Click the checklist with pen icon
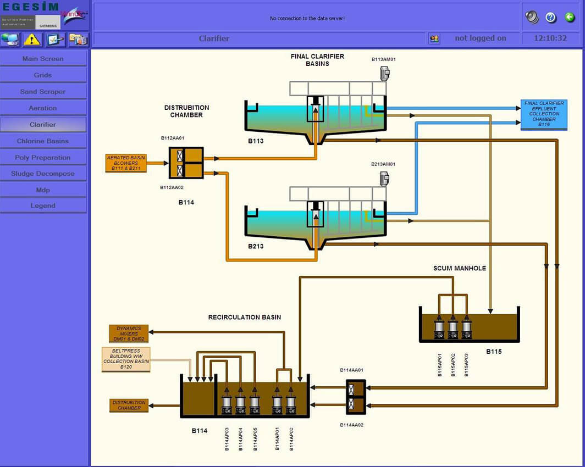Screen dimensions: 585x467 pyautogui.click(x=55, y=39)
